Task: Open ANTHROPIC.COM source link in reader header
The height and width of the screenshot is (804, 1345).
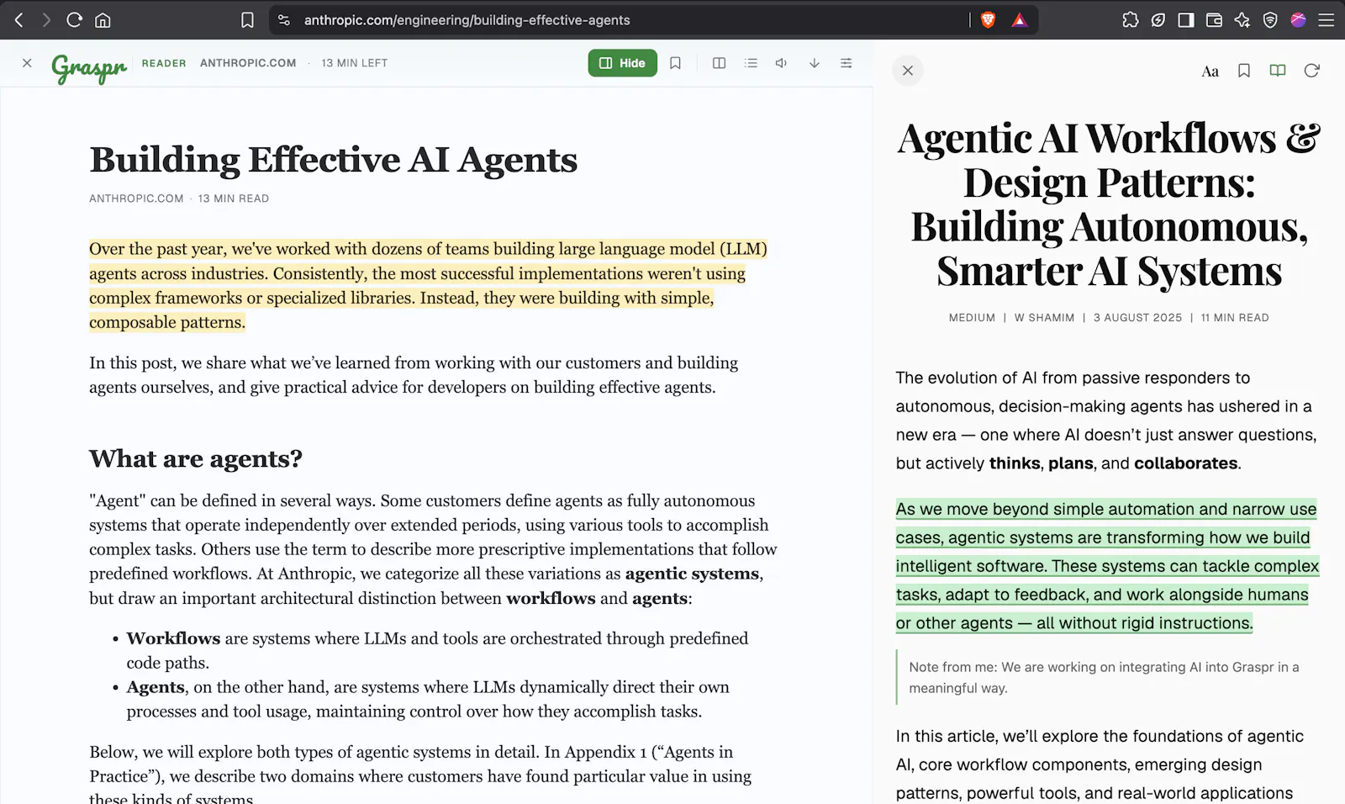Action: 248,63
